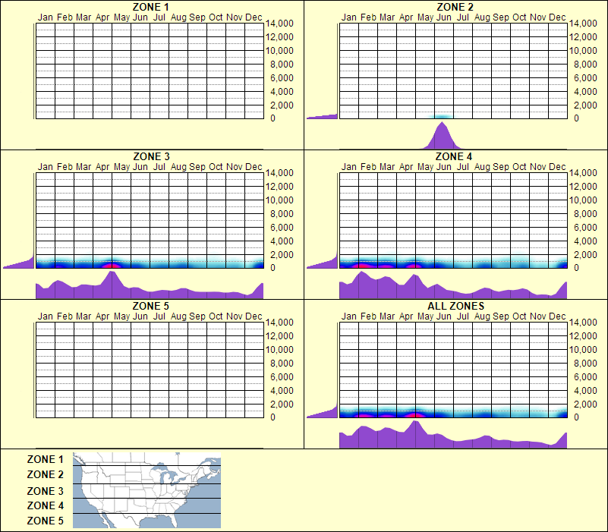
Task: Click the monthly histogram below ALL ZONES chart
Action: click(453, 434)
